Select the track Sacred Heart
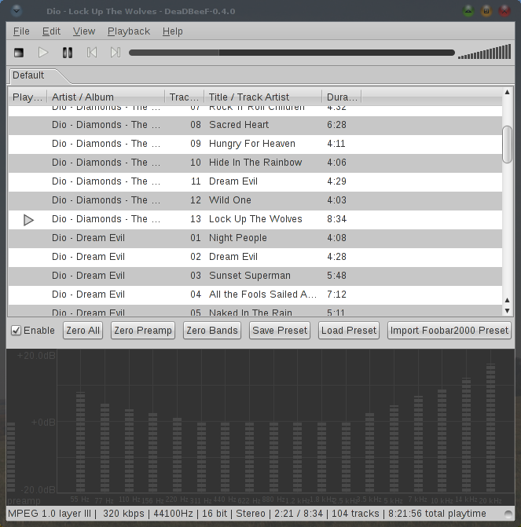 [255, 125]
